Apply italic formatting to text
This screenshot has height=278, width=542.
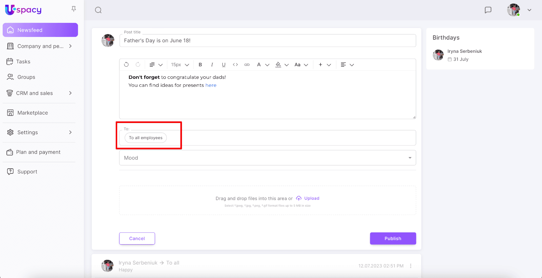[x=212, y=65]
